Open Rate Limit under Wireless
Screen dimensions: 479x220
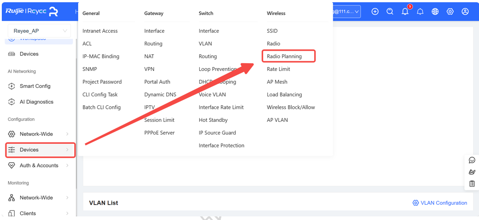click(x=278, y=69)
